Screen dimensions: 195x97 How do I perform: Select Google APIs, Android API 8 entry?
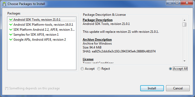pos(42,40)
